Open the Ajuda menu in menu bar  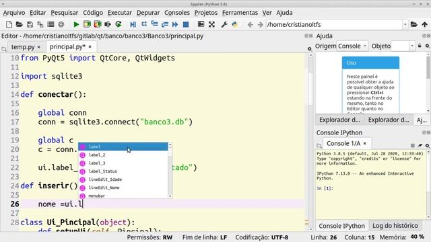284,13
